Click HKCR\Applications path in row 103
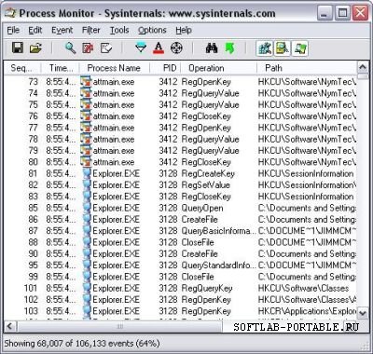This screenshot has height=354, width=373. tap(307, 311)
